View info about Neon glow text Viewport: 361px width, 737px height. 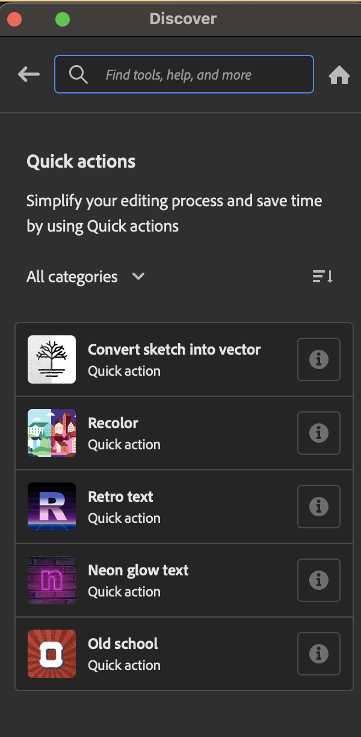tap(319, 580)
